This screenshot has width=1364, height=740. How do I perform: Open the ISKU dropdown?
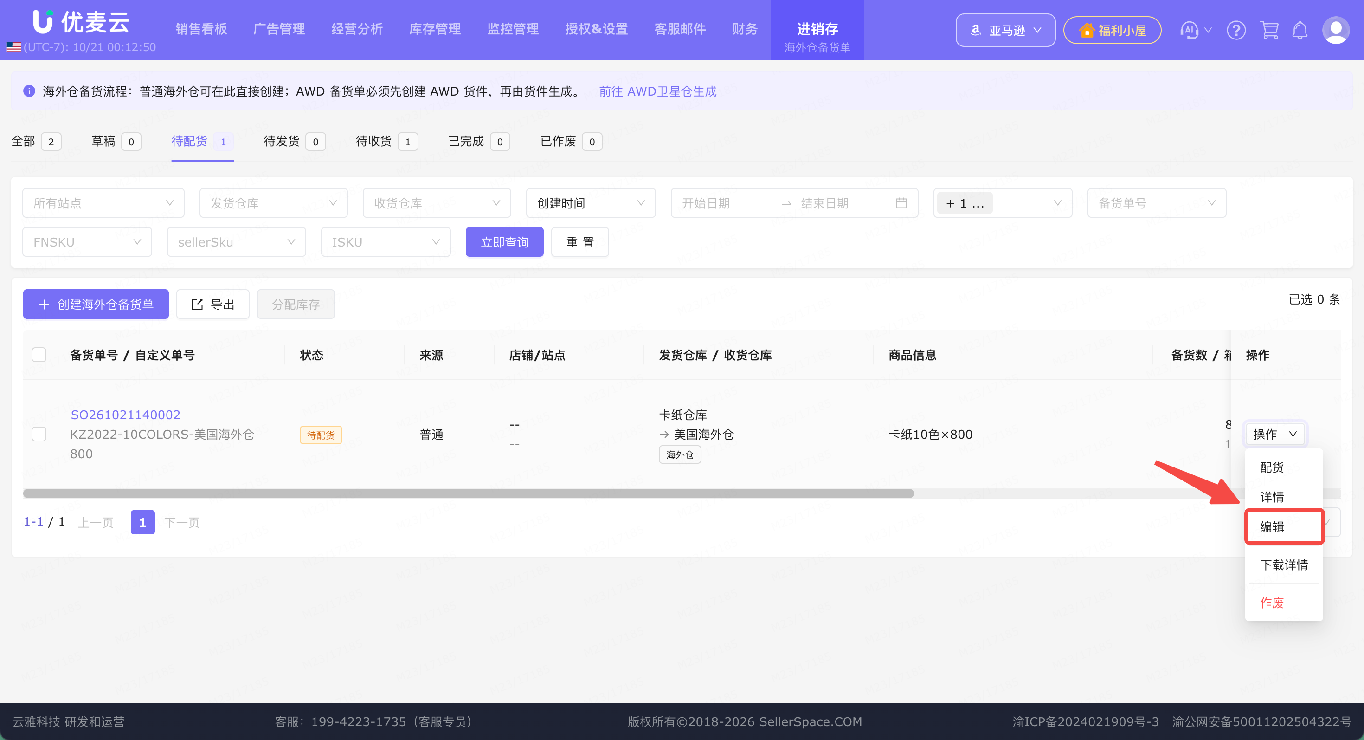pos(386,242)
